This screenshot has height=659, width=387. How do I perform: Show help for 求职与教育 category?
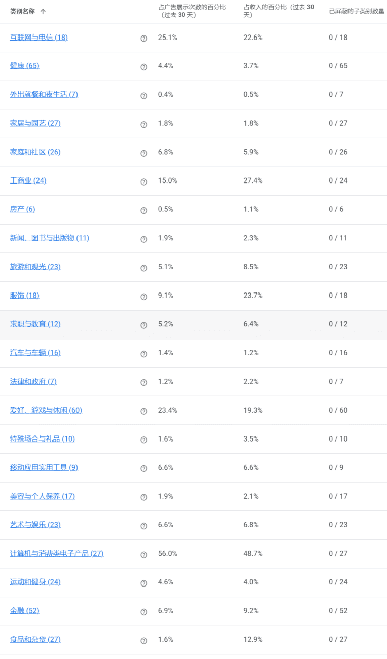pos(144,325)
